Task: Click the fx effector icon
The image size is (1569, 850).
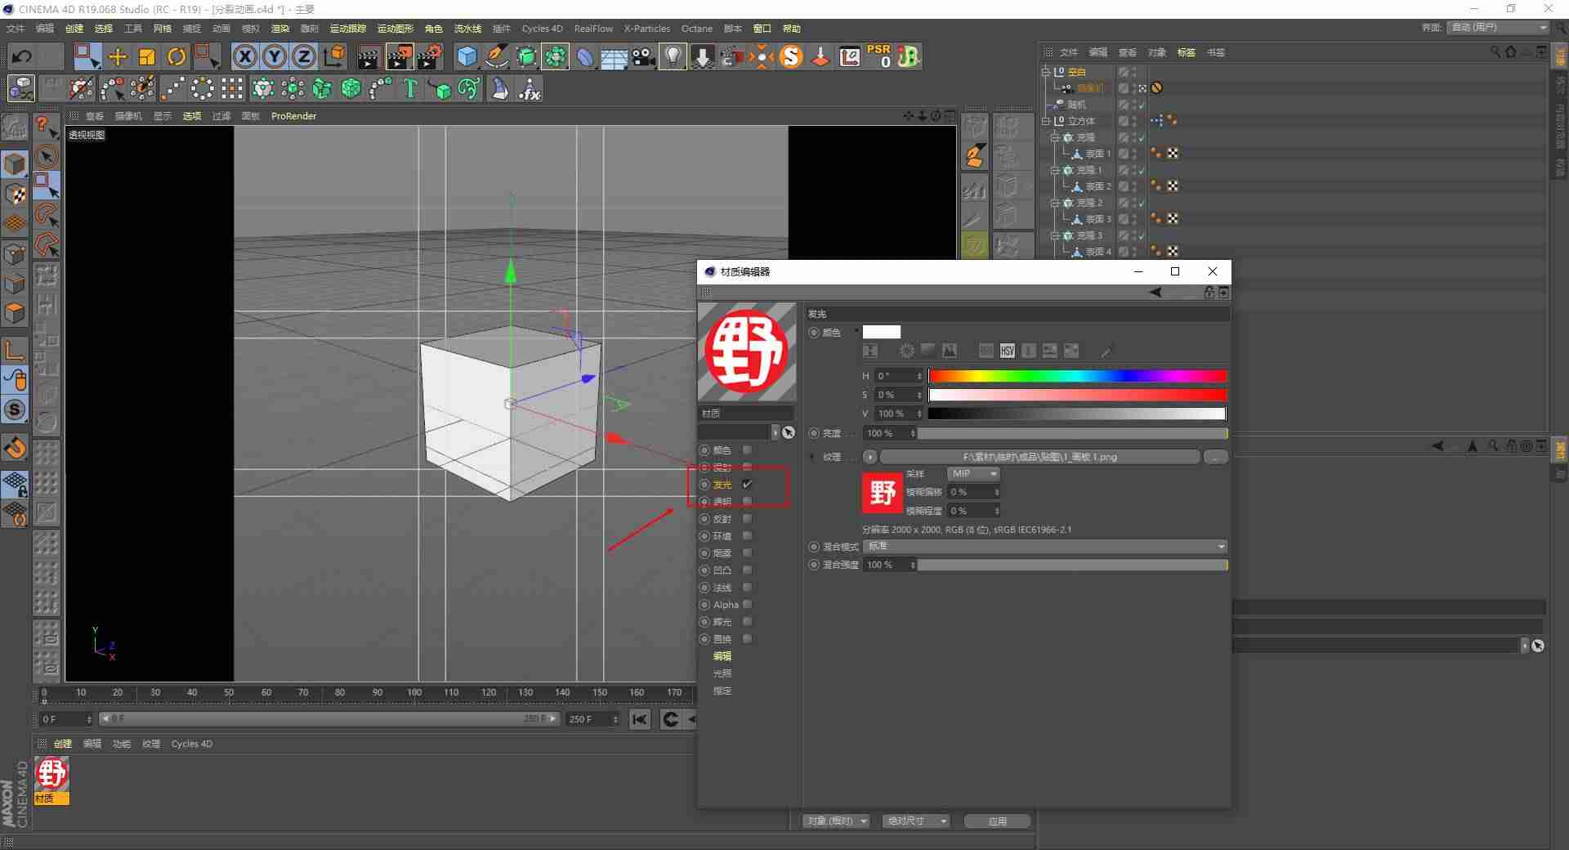Action: 530,88
